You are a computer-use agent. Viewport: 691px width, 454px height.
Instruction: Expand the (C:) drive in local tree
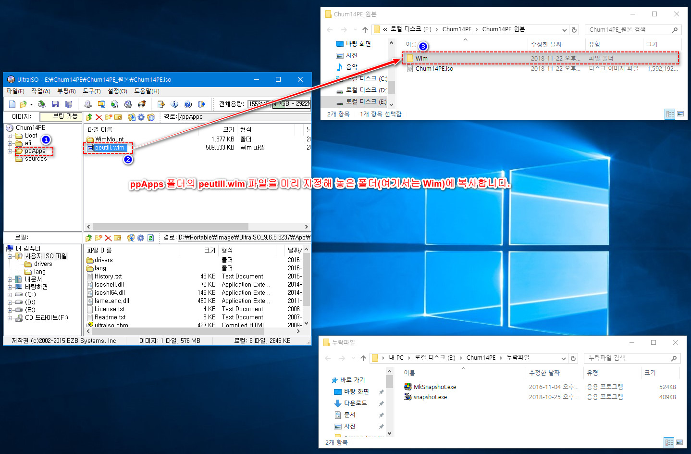(10, 295)
